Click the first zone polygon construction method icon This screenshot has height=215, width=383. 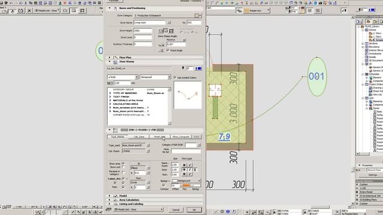coord(160,31)
